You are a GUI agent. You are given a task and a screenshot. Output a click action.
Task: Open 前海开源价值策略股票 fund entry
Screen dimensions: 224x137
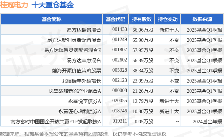click(77, 71)
